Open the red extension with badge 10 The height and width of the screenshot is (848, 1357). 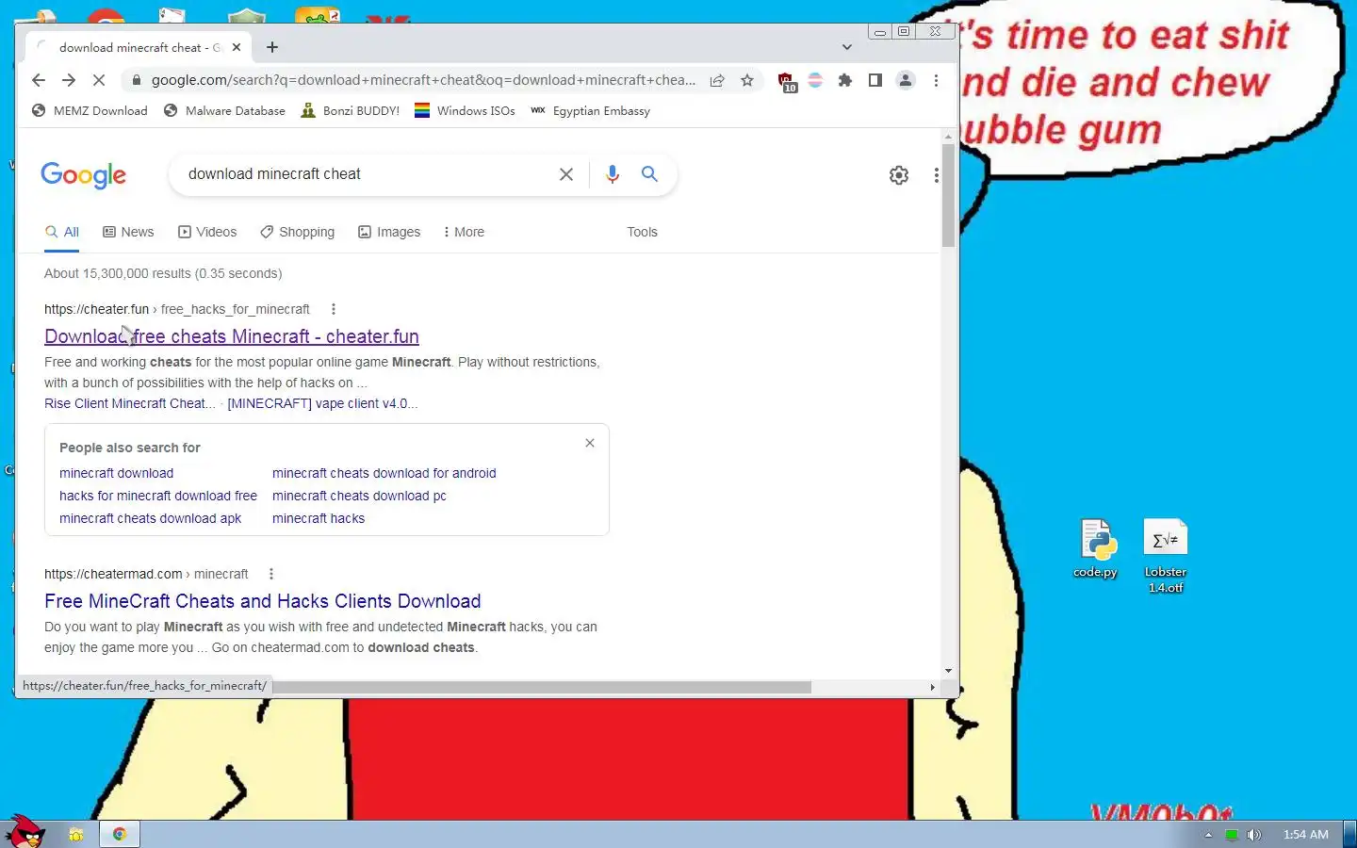(787, 82)
